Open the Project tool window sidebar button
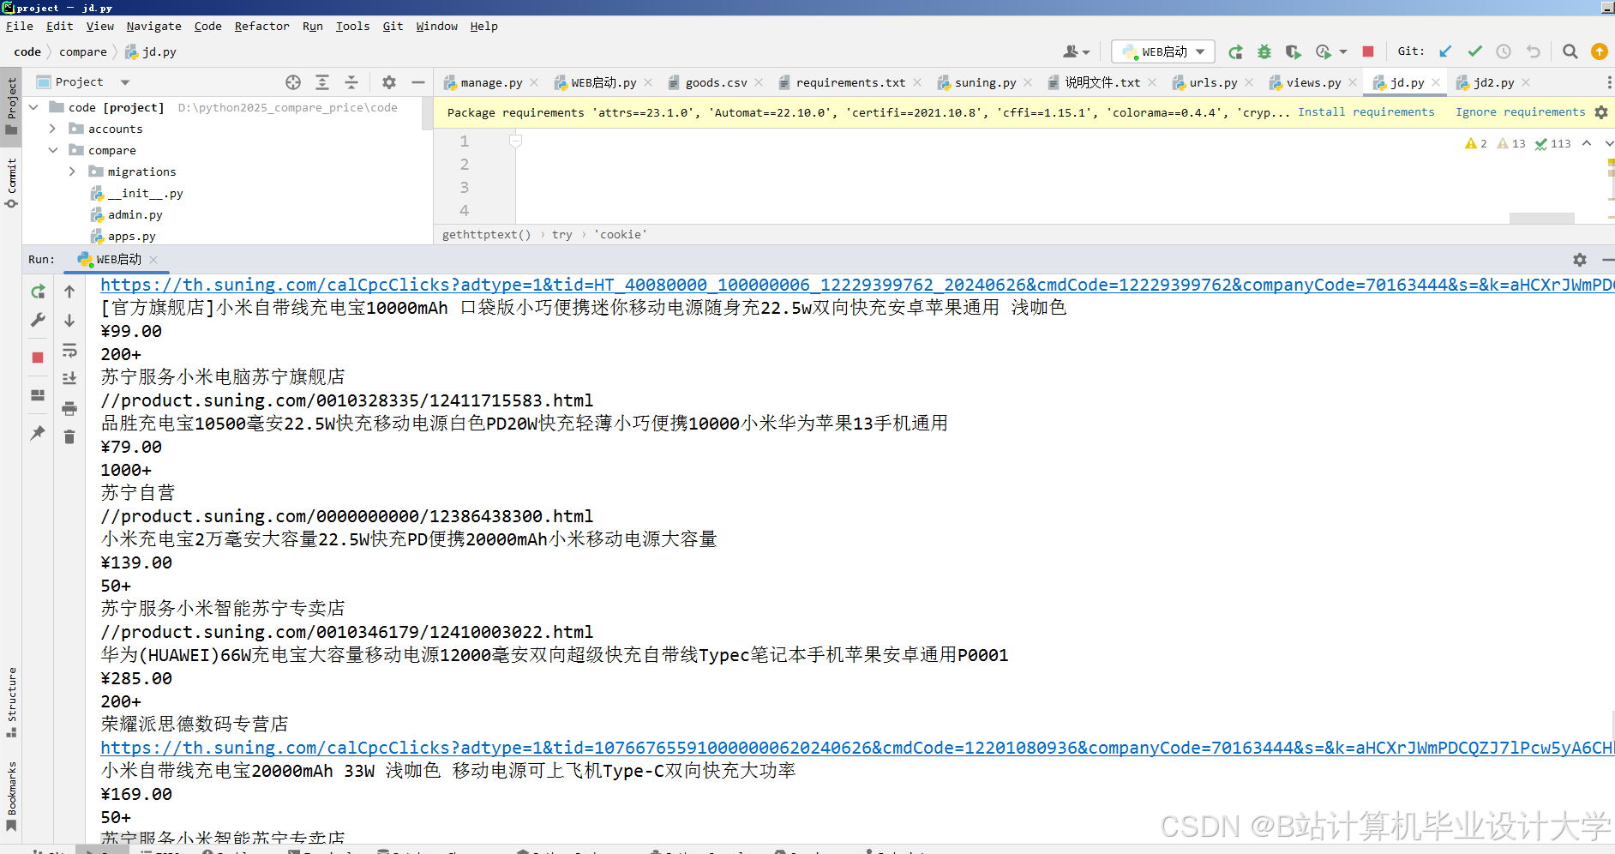 pyautogui.click(x=11, y=106)
